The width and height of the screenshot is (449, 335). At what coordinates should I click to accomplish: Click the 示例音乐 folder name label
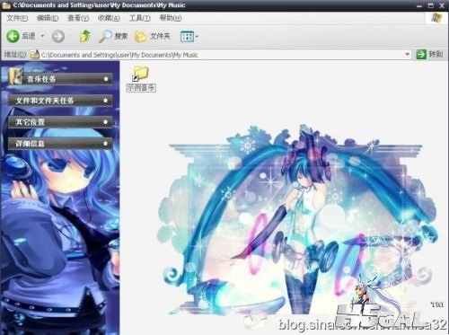pos(141,88)
